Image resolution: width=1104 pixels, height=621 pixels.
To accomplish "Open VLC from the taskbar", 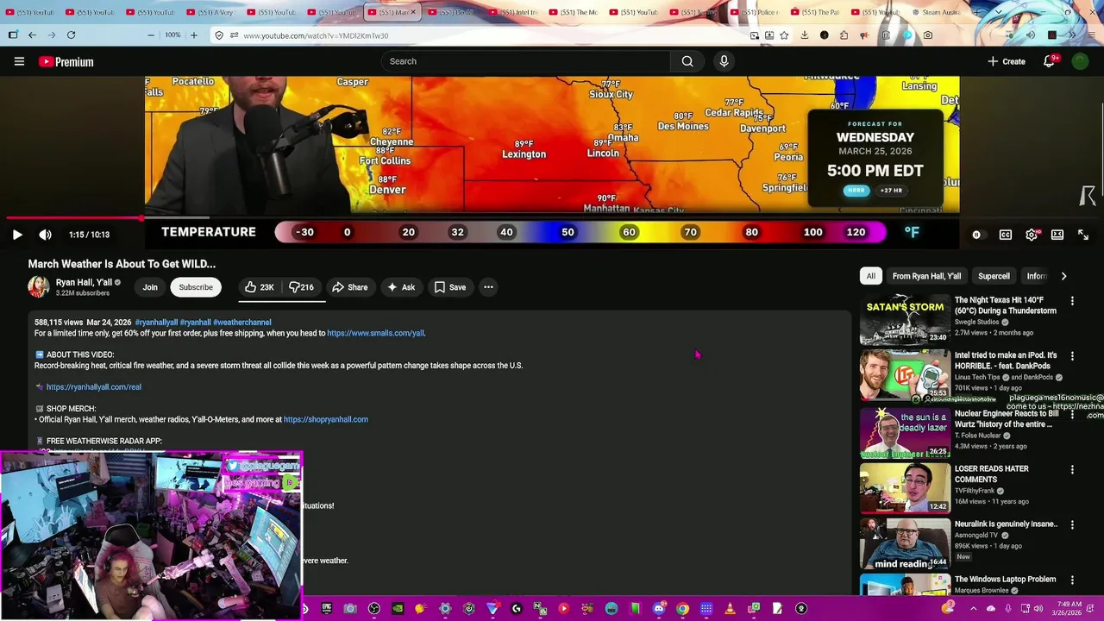I will coord(729,608).
